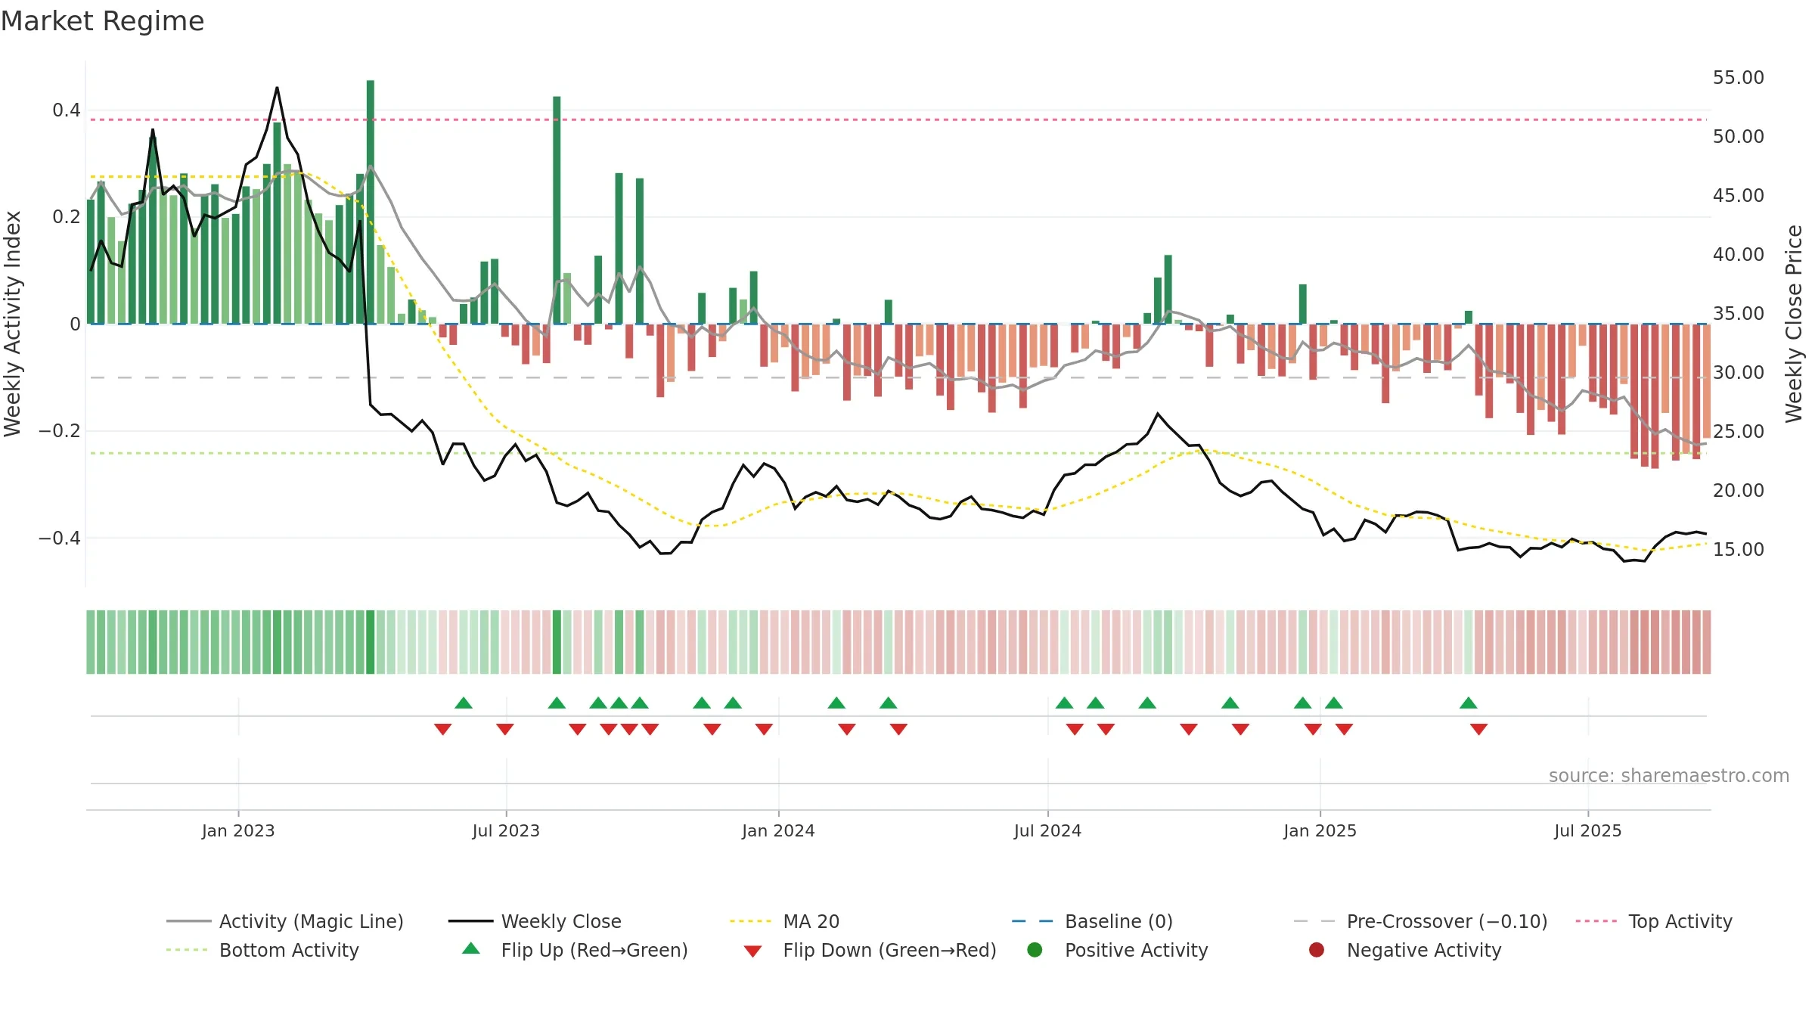Click the last green flip-up marker
Viewport: 1815px width, 1021px height.
tap(1469, 703)
